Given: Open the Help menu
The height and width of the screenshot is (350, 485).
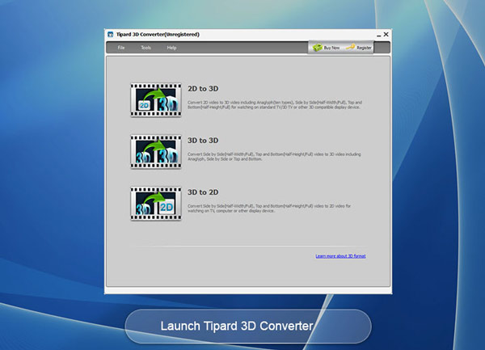Looking at the screenshot, I should click(171, 48).
